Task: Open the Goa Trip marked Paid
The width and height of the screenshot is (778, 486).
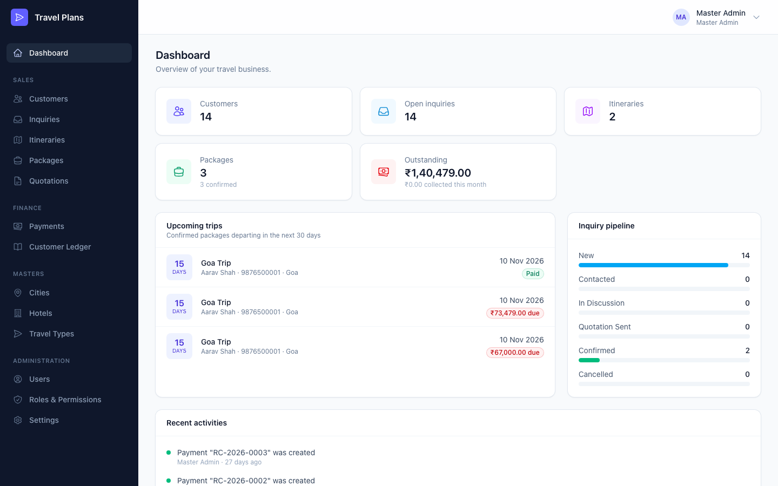Action: (x=355, y=267)
